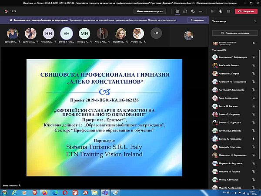Click the Opera icon in taskbar

(64, 192)
